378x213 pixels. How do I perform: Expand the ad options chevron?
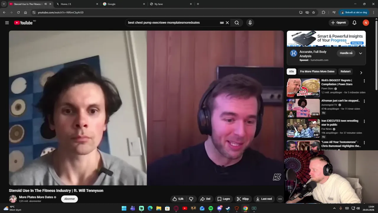click(x=361, y=53)
